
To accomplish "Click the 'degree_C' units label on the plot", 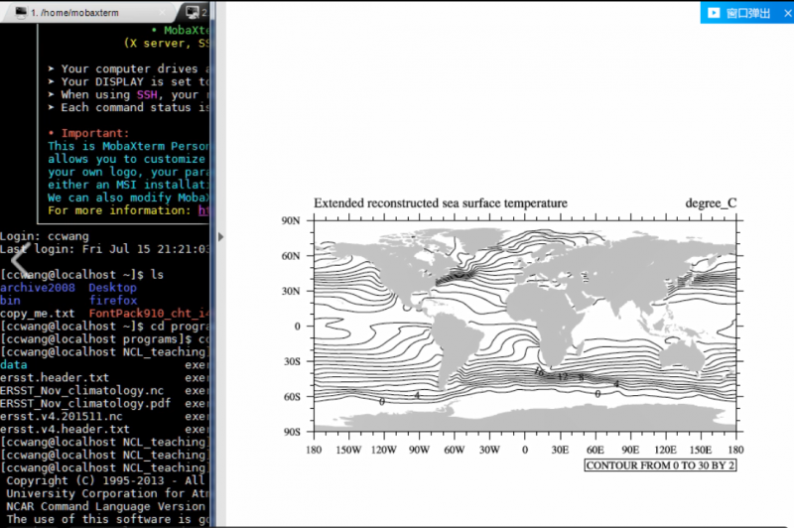I will (x=711, y=203).
